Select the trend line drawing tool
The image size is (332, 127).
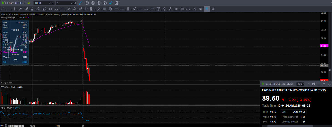pos(3,9)
